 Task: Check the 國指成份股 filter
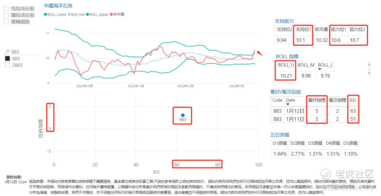point(6,15)
